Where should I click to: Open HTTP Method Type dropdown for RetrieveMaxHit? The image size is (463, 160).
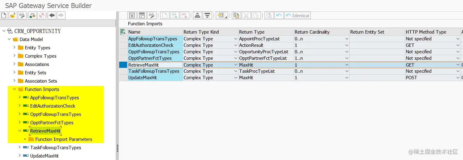pos(458,65)
